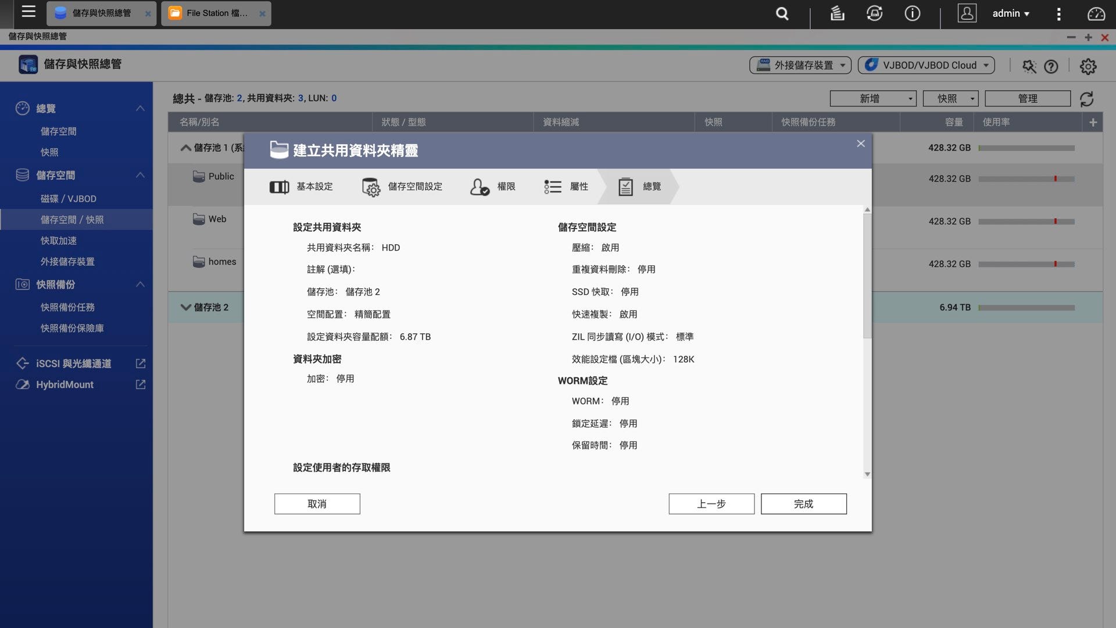Sort by 名稱/別名 column header
This screenshot has height=628, width=1116.
pos(199,122)
